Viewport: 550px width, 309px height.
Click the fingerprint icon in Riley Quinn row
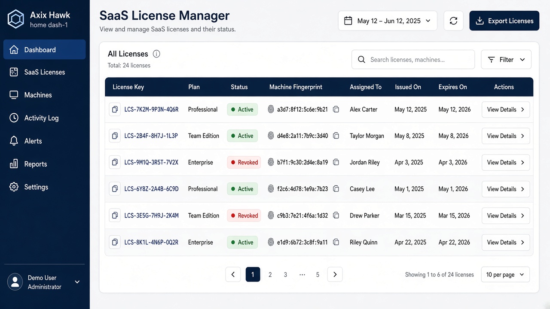click(x=271, y=242)
